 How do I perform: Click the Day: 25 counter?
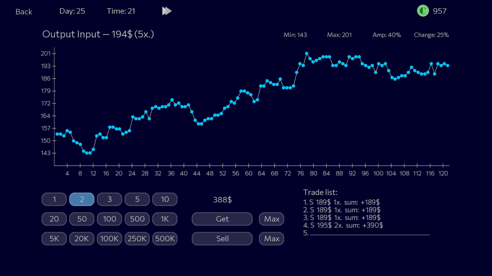73,11
